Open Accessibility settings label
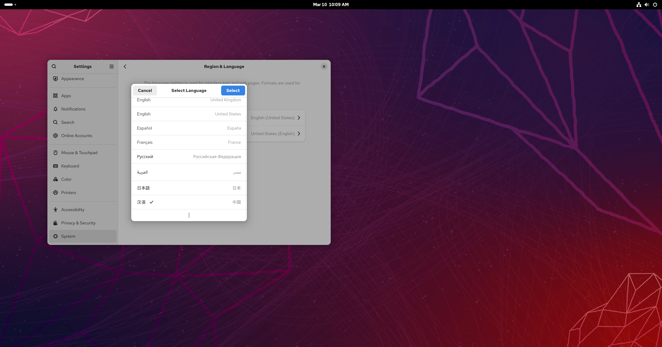The height and width of the screenshot is (347, 662). 73,210
